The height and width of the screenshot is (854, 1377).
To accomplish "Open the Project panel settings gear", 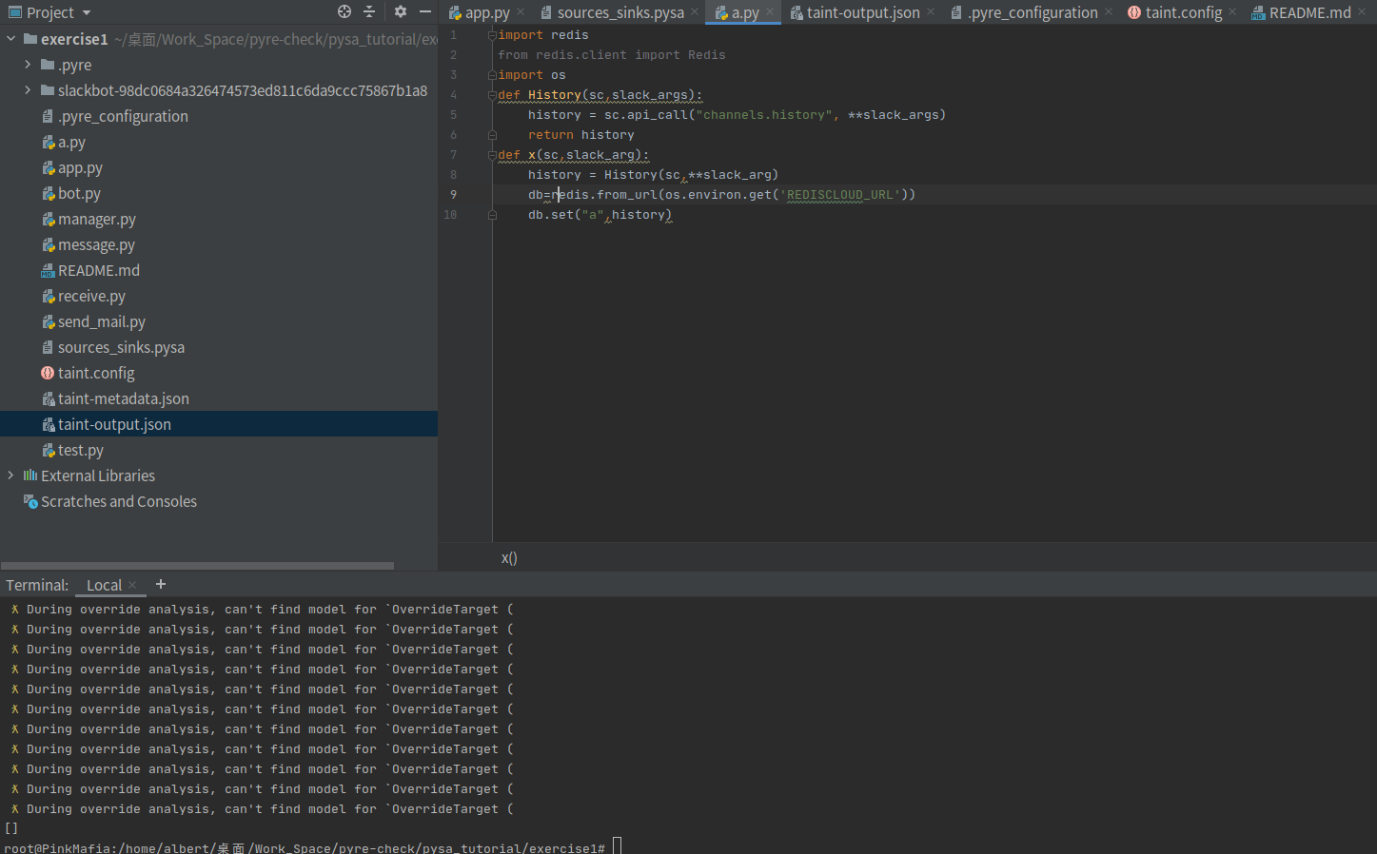I will (x=400, y=12).
